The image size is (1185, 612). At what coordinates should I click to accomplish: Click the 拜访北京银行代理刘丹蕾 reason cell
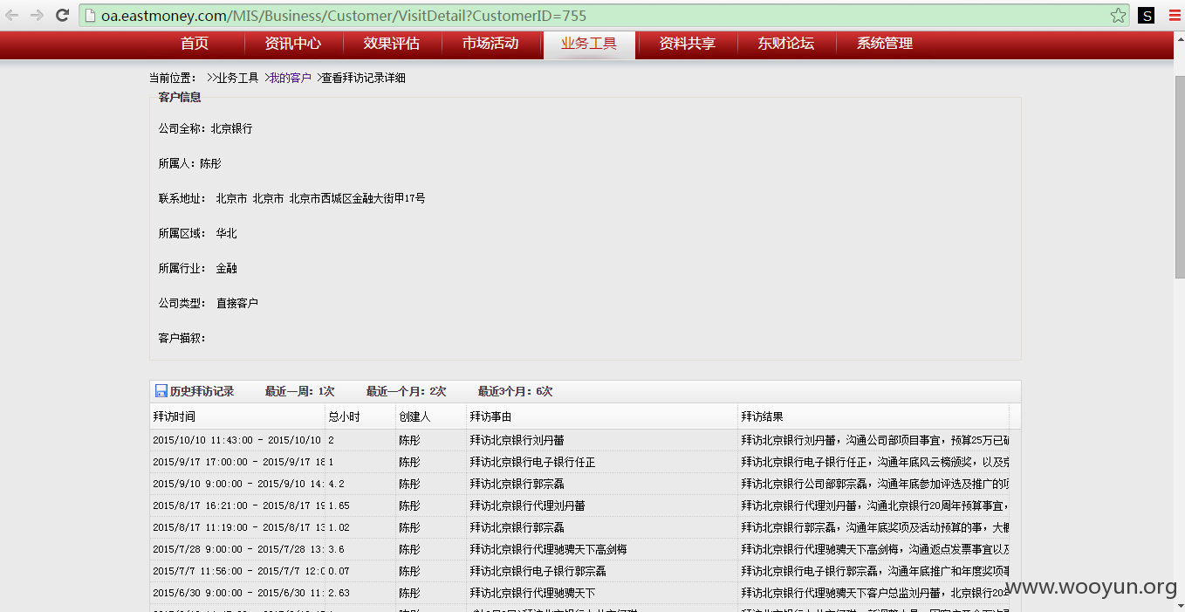tap(602, 505)
